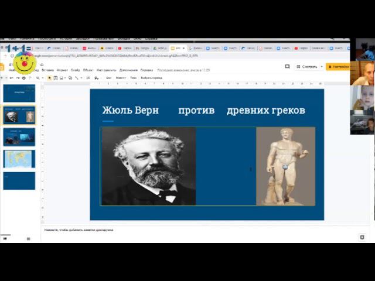This screenshot has height=281, width=375.
Task: Click the Explore icon at bottom right
Action: (x=362, y=237)
